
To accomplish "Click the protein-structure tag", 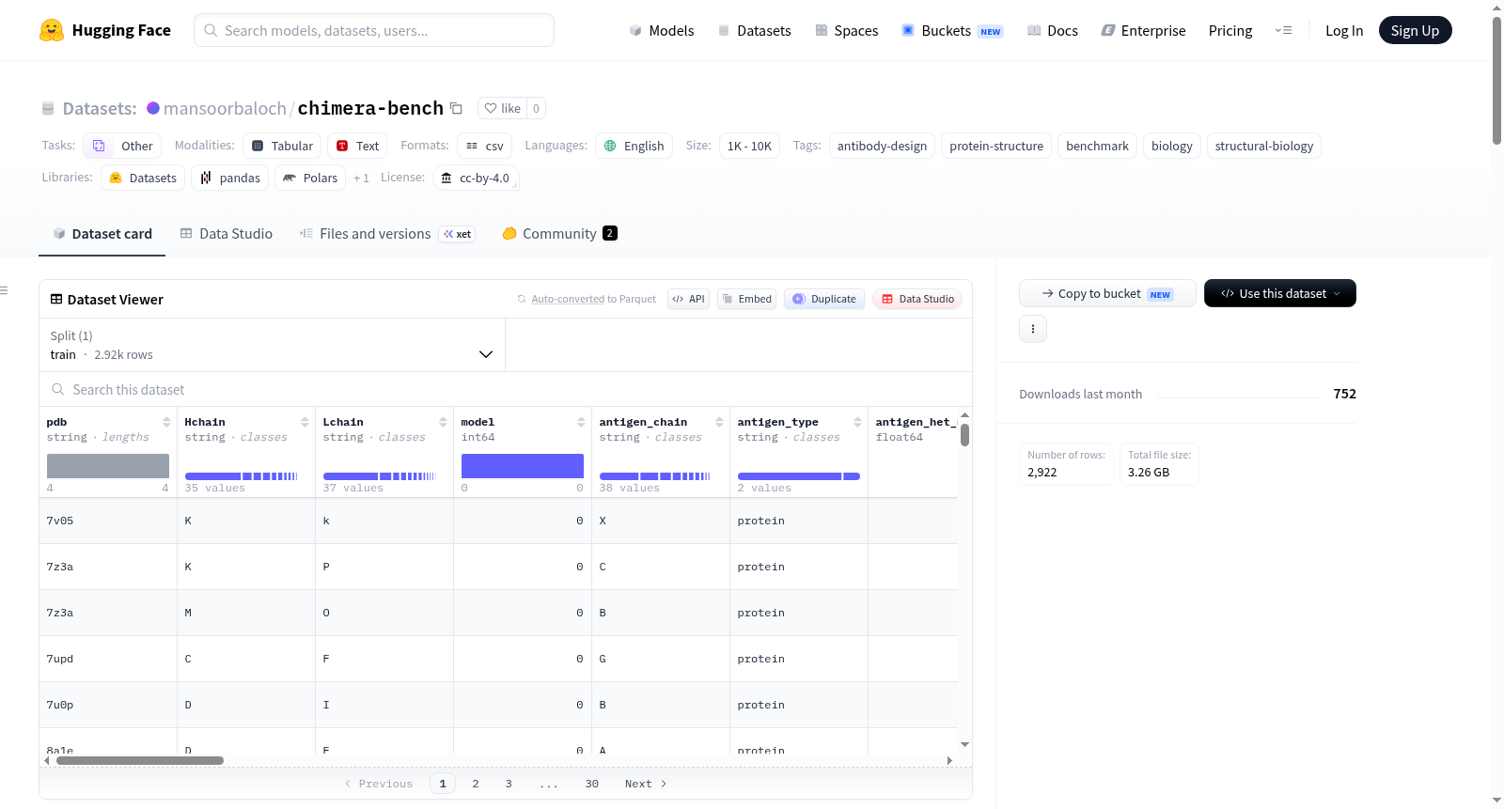I will [996, 146].
